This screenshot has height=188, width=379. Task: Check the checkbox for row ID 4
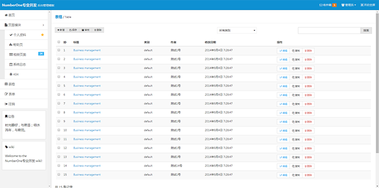pyautogui.click(x=59, y=77)
